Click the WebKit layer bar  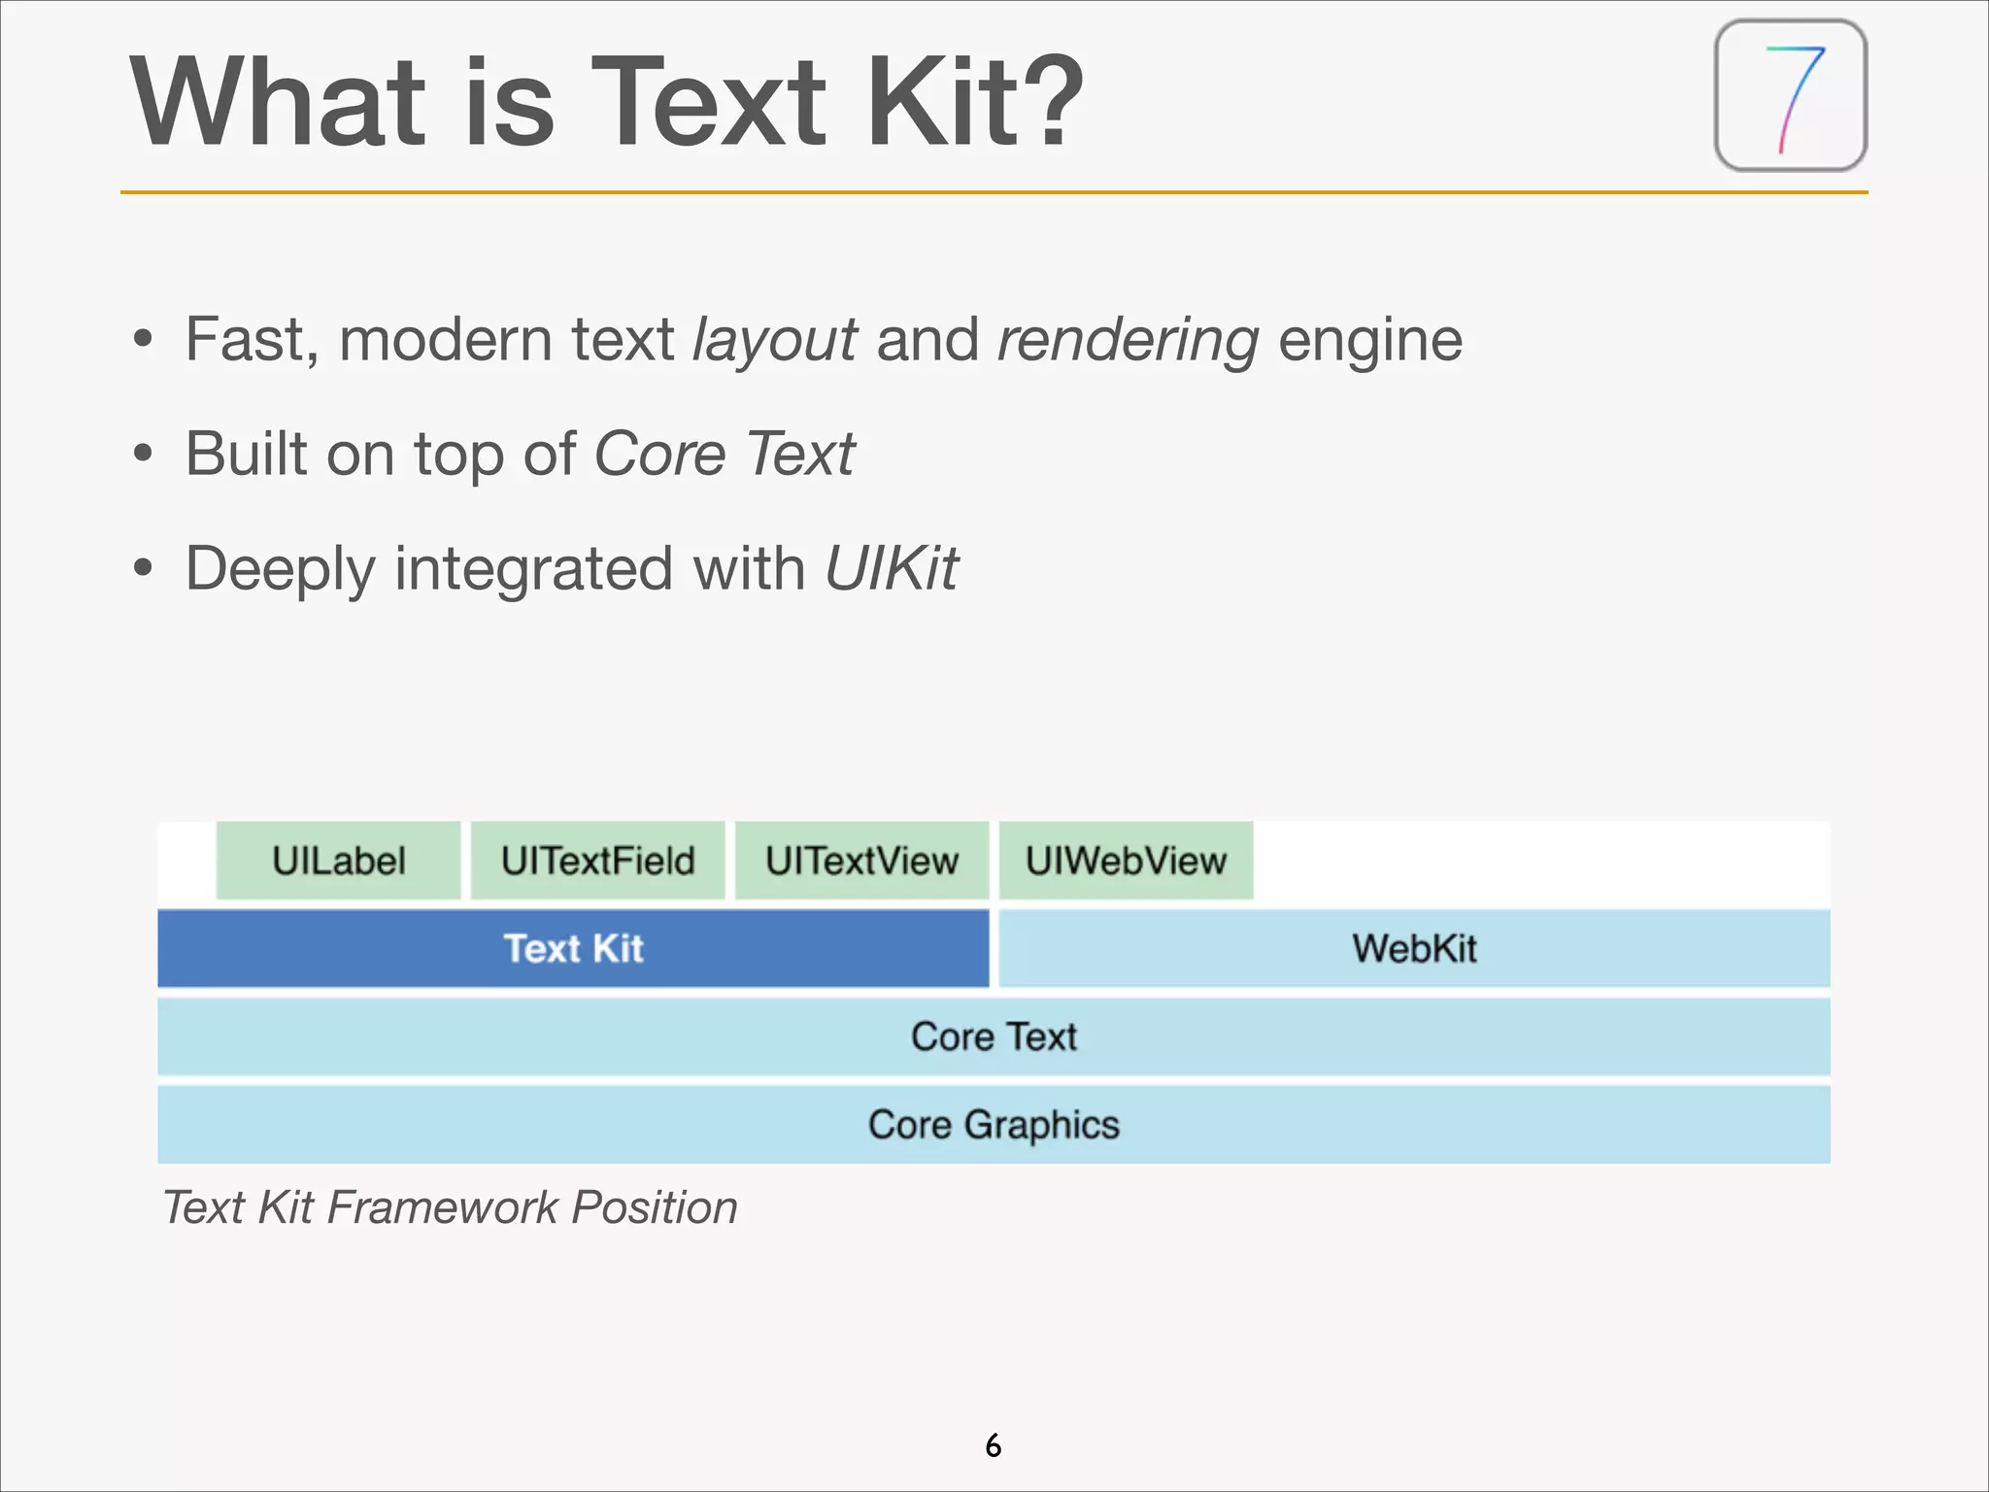(x=1414, y=948)
